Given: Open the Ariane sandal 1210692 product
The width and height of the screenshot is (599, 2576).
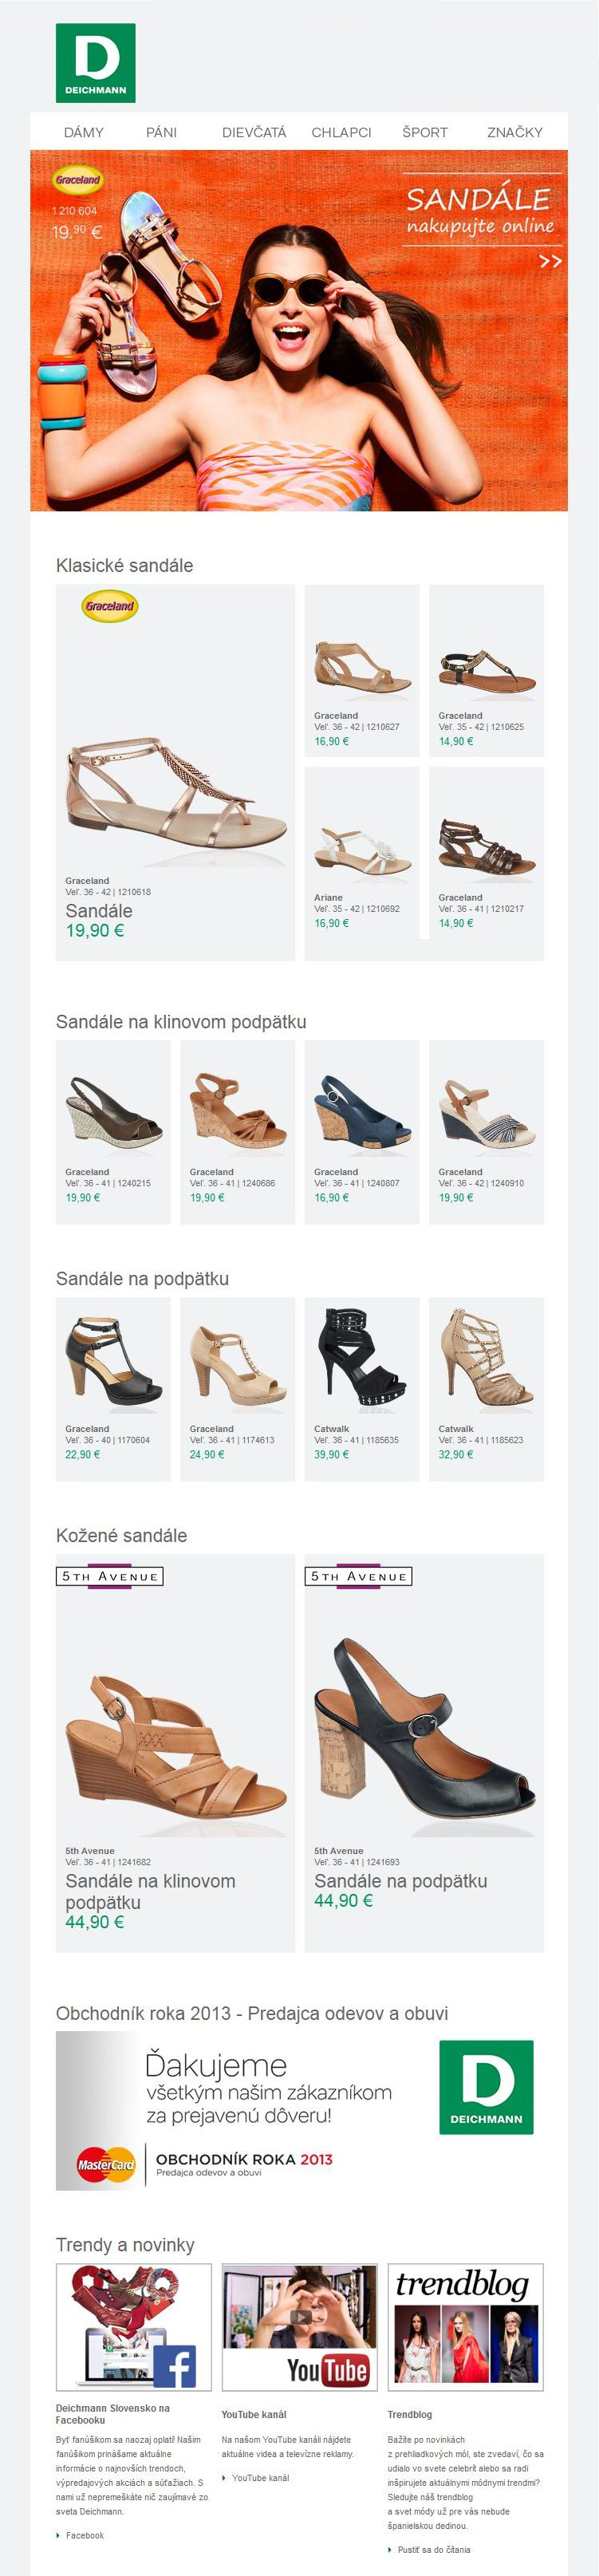Looking at the screenshot, I should 362,850.
